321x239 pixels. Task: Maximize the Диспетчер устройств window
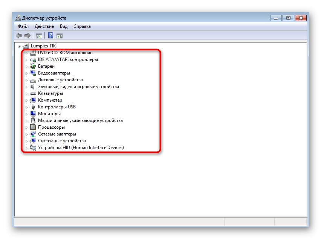click(288, 18)
